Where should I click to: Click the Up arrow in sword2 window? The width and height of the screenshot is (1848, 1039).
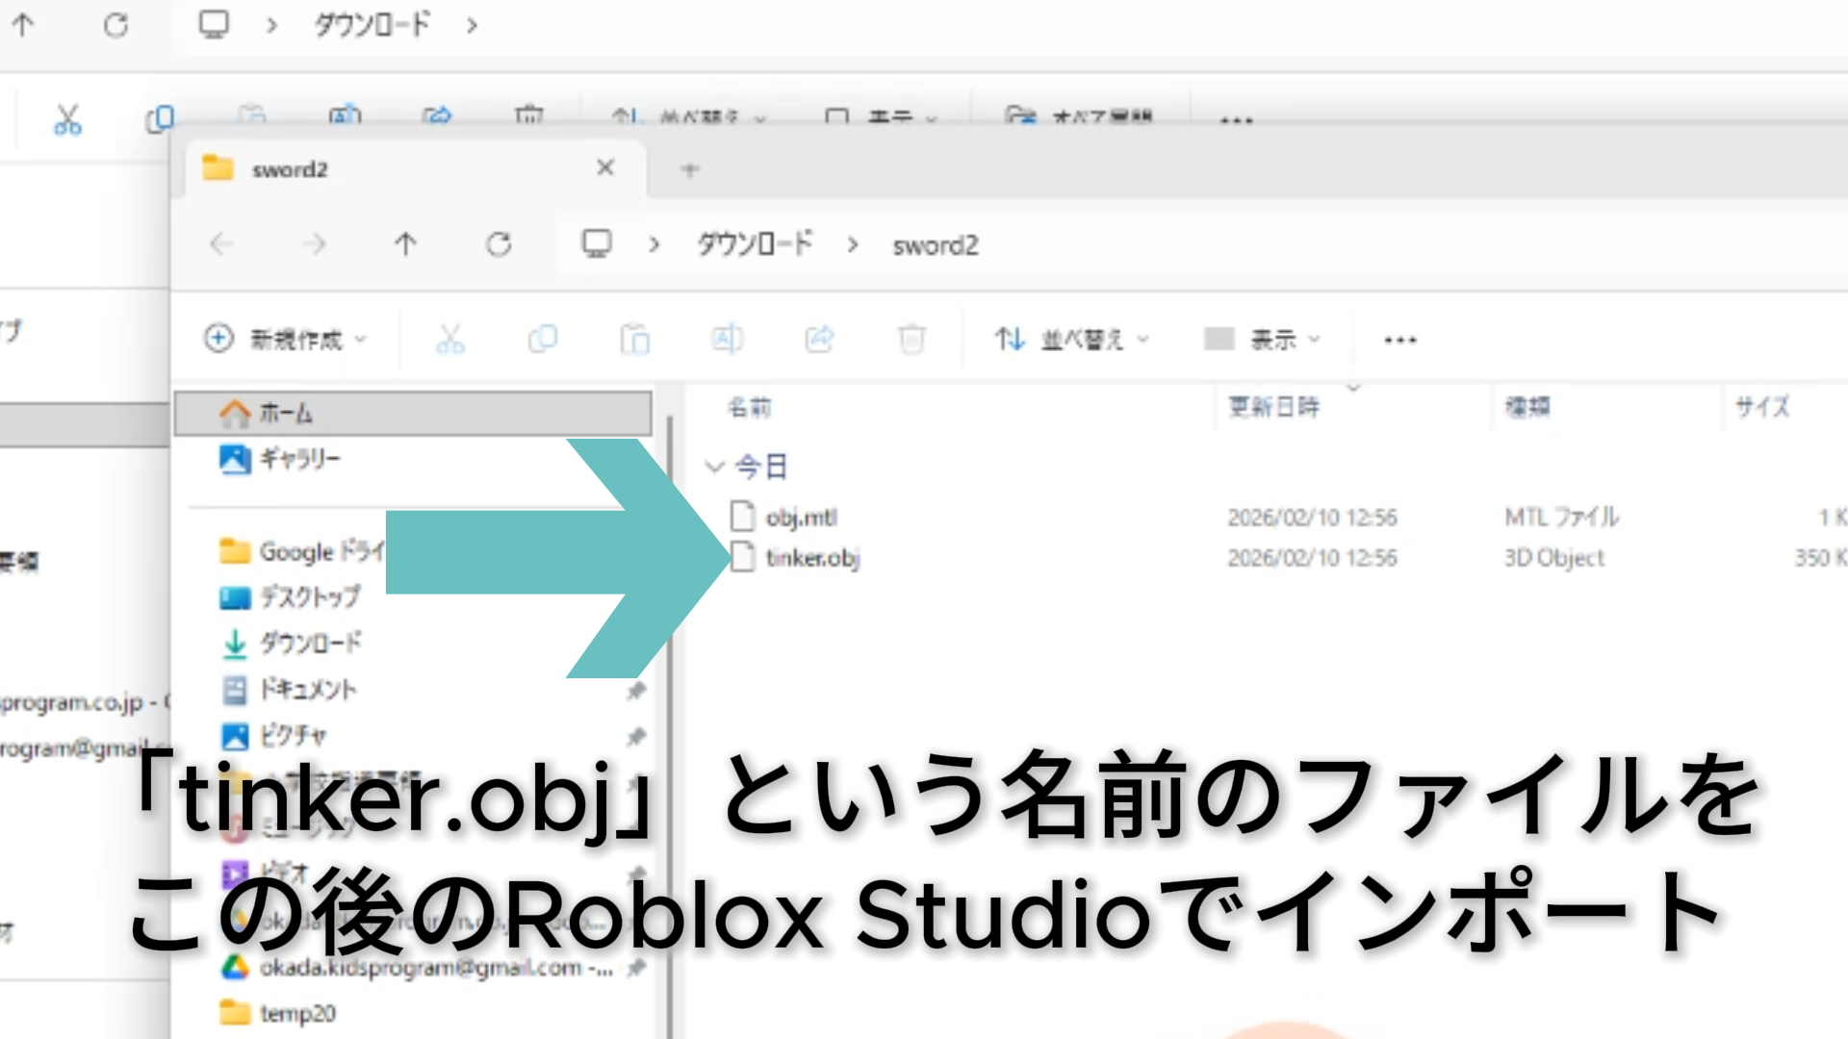(405, 244)
